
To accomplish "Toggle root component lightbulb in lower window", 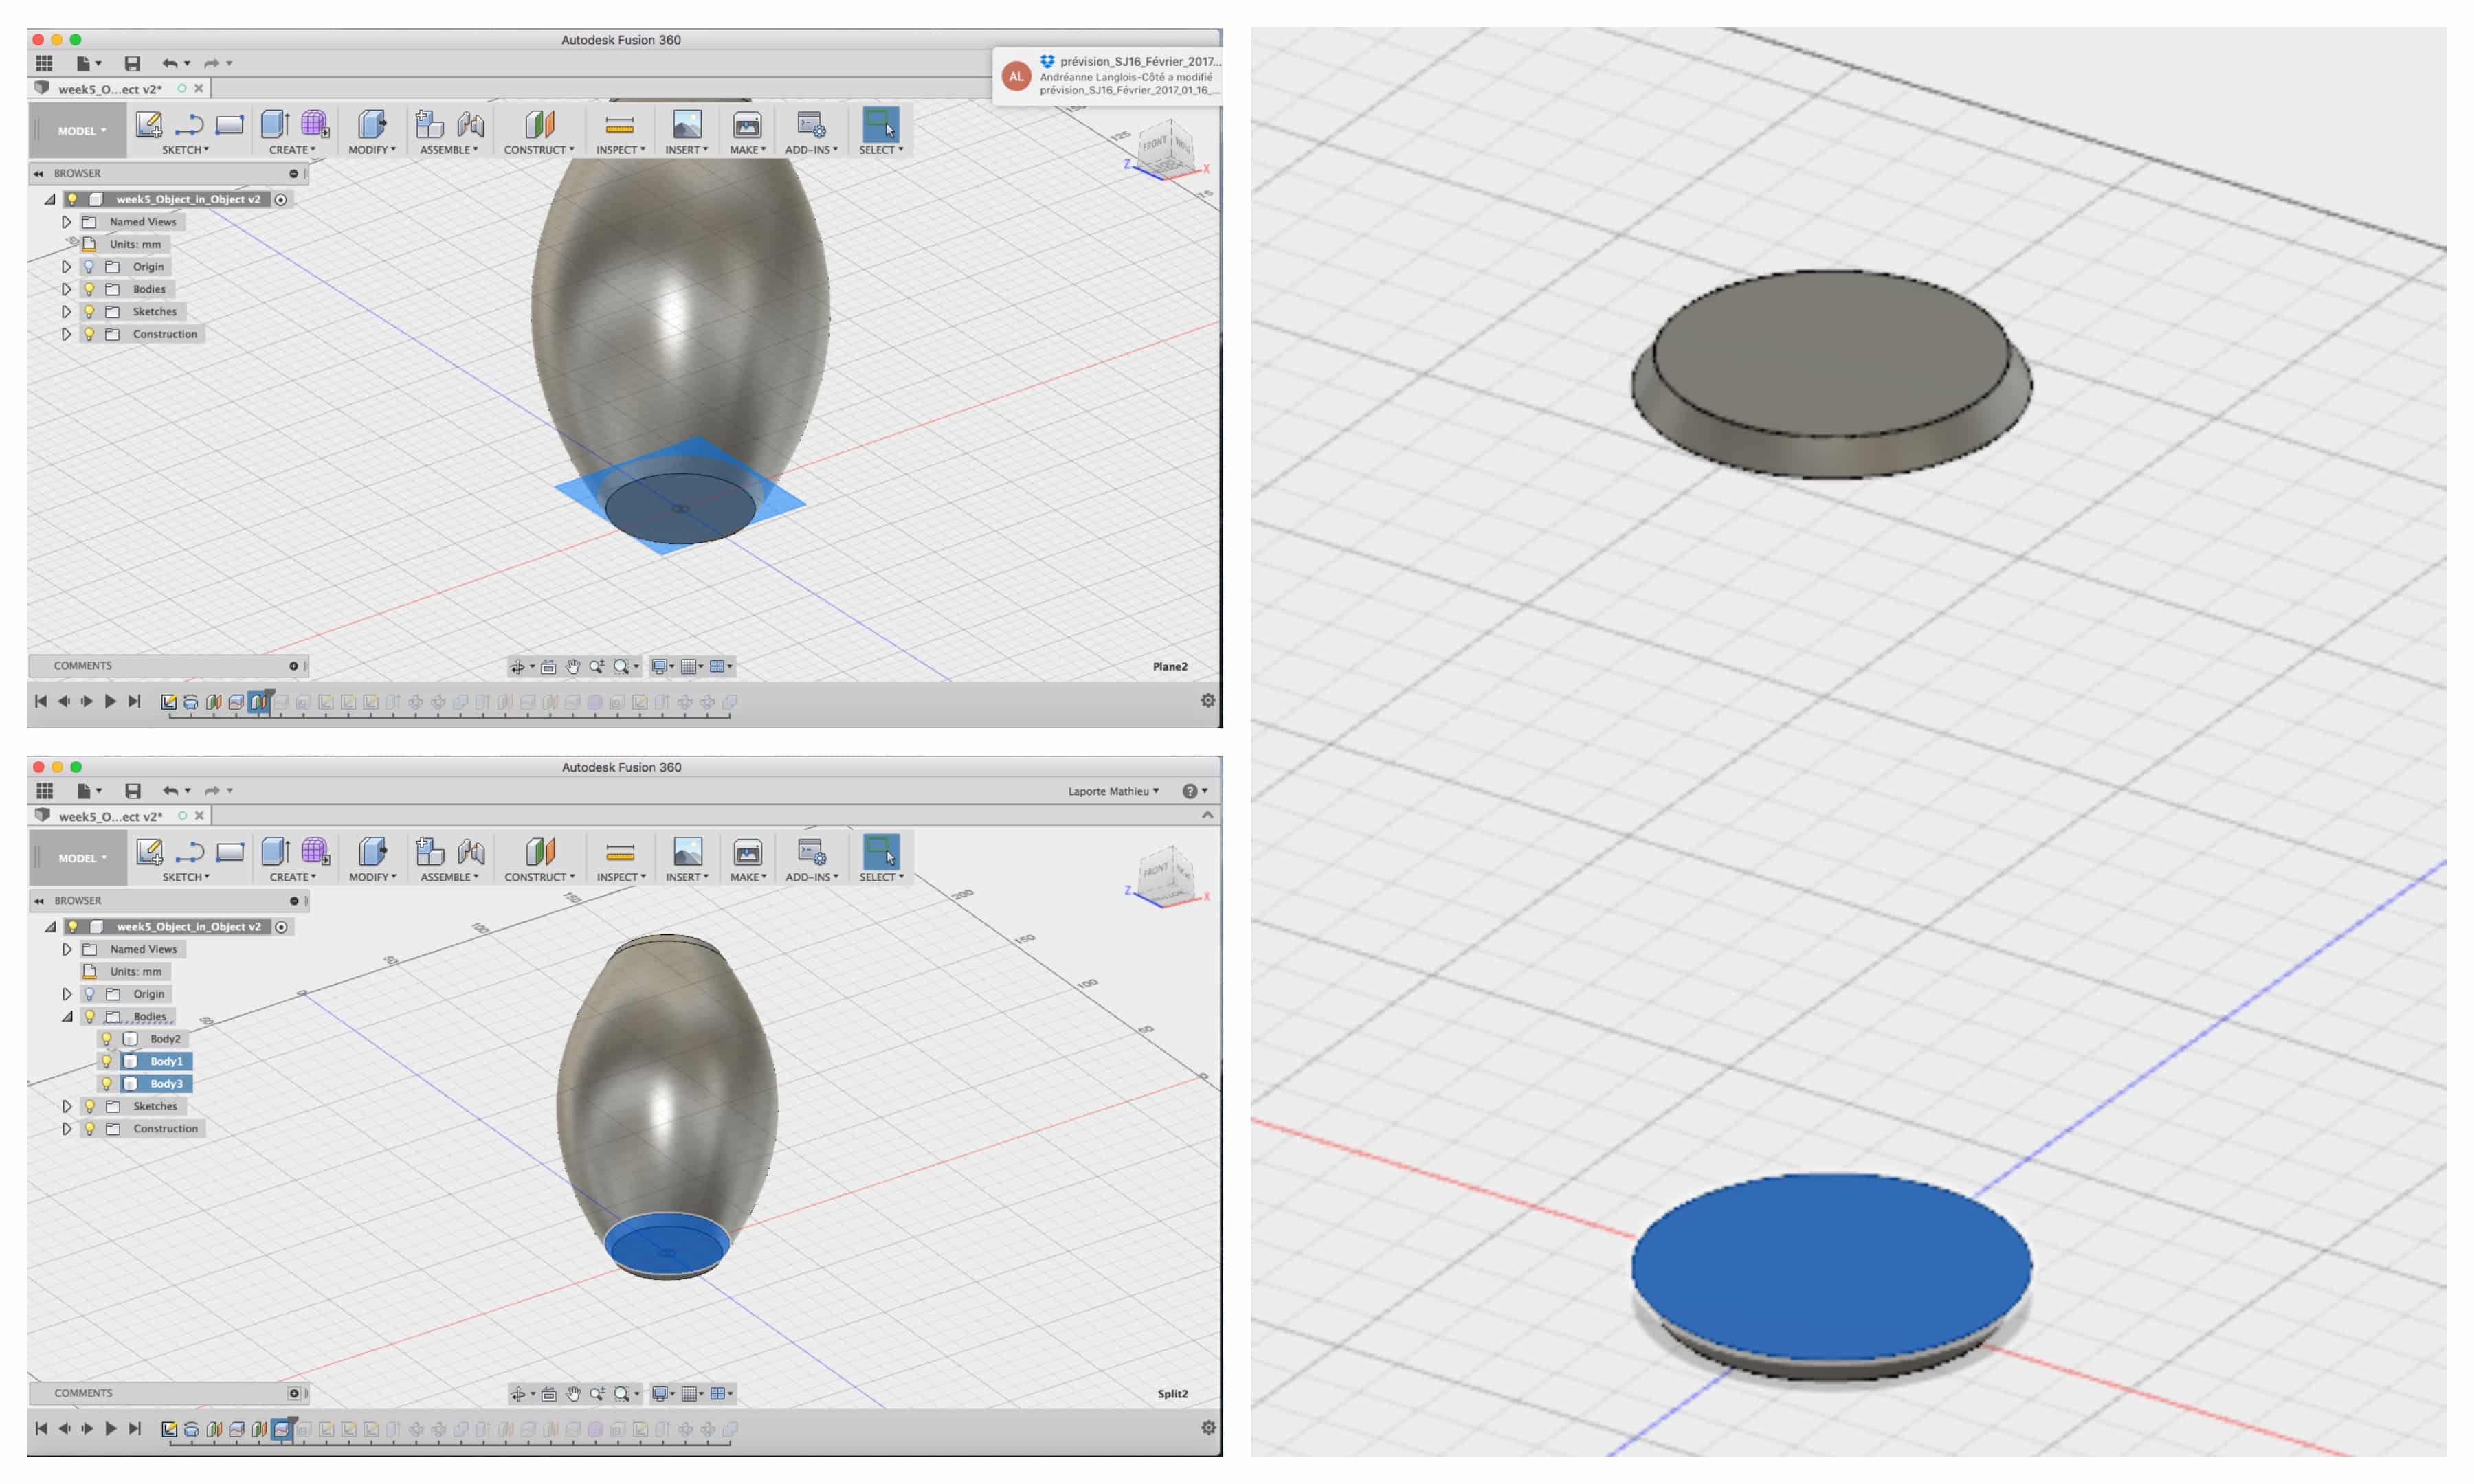I will point(73,926).
